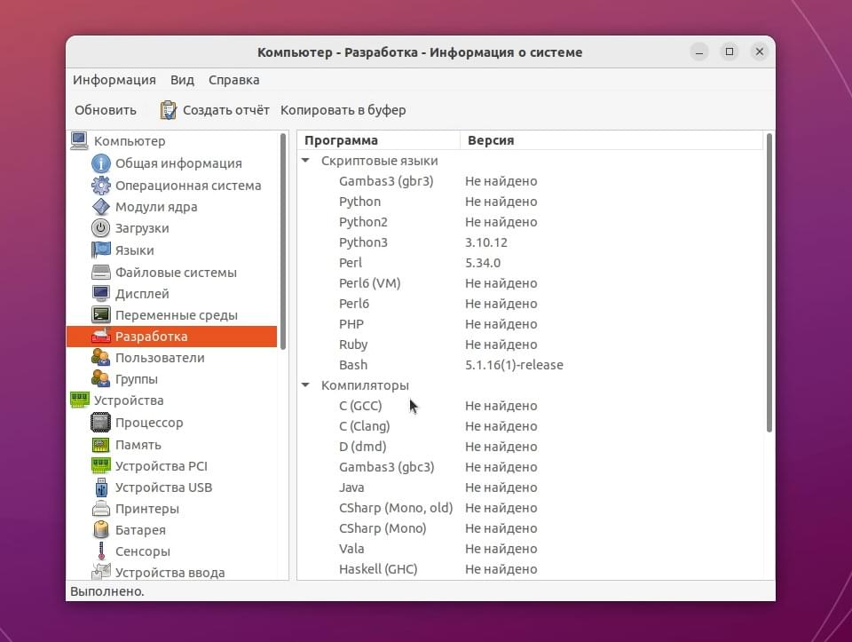Click the power icon next to Загрузки
852x642 pixels.
tap(100, 228)
